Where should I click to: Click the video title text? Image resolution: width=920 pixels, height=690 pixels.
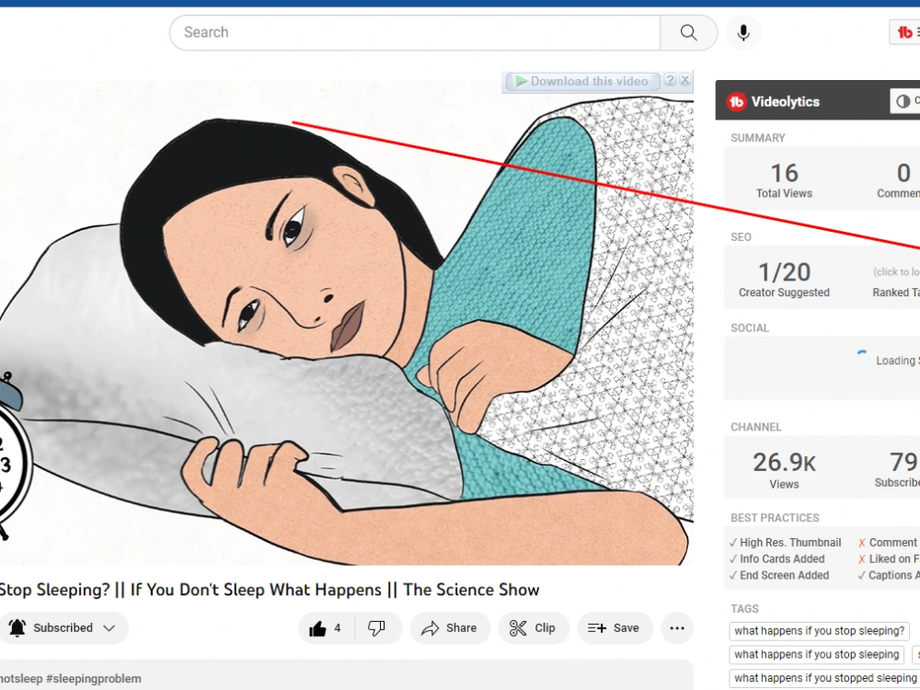click(x=269, y=590)
